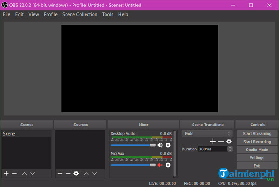Add a new source with plus icon
The image size is (279, 187).
pos(60,174)
